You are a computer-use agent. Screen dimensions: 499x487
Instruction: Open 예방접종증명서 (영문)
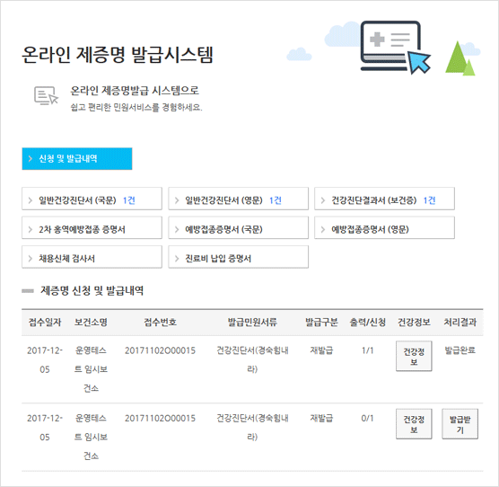click(384, 227)
